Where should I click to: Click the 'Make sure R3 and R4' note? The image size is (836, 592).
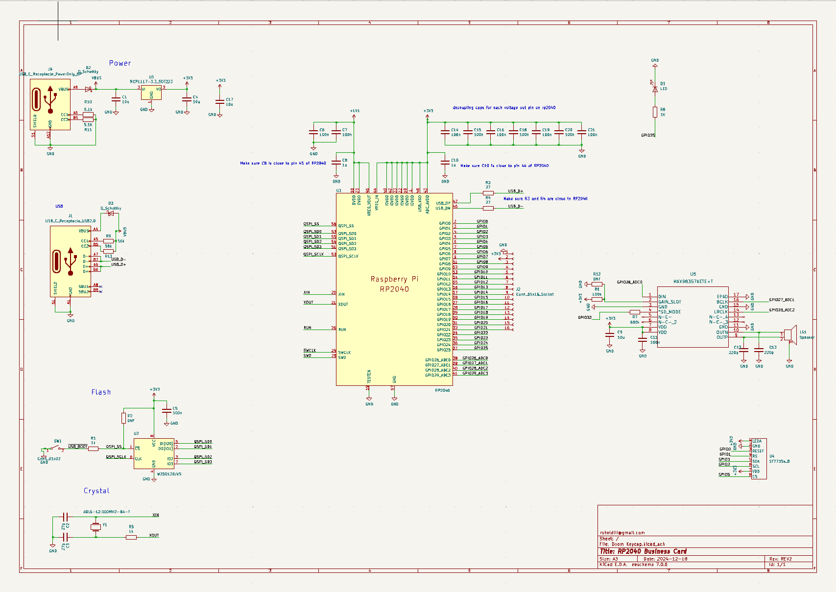click(x=546, y=199)
